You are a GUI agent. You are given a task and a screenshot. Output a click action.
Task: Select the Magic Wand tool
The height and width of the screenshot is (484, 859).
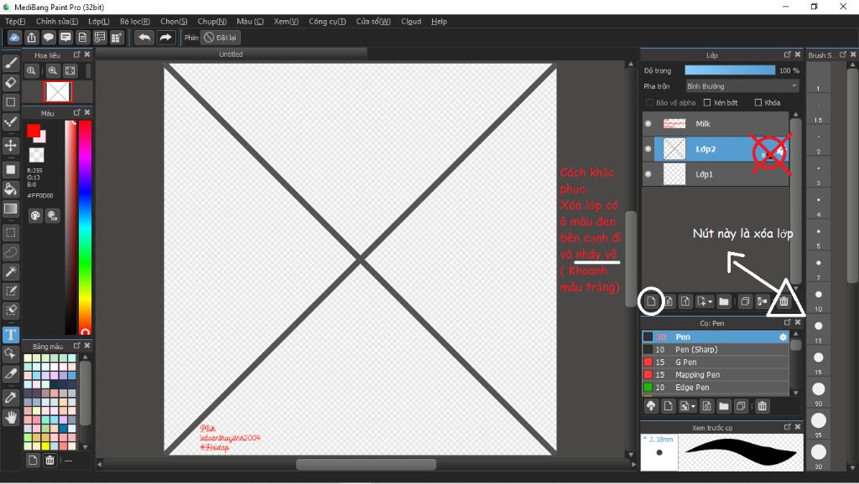(x=10, y=271)
